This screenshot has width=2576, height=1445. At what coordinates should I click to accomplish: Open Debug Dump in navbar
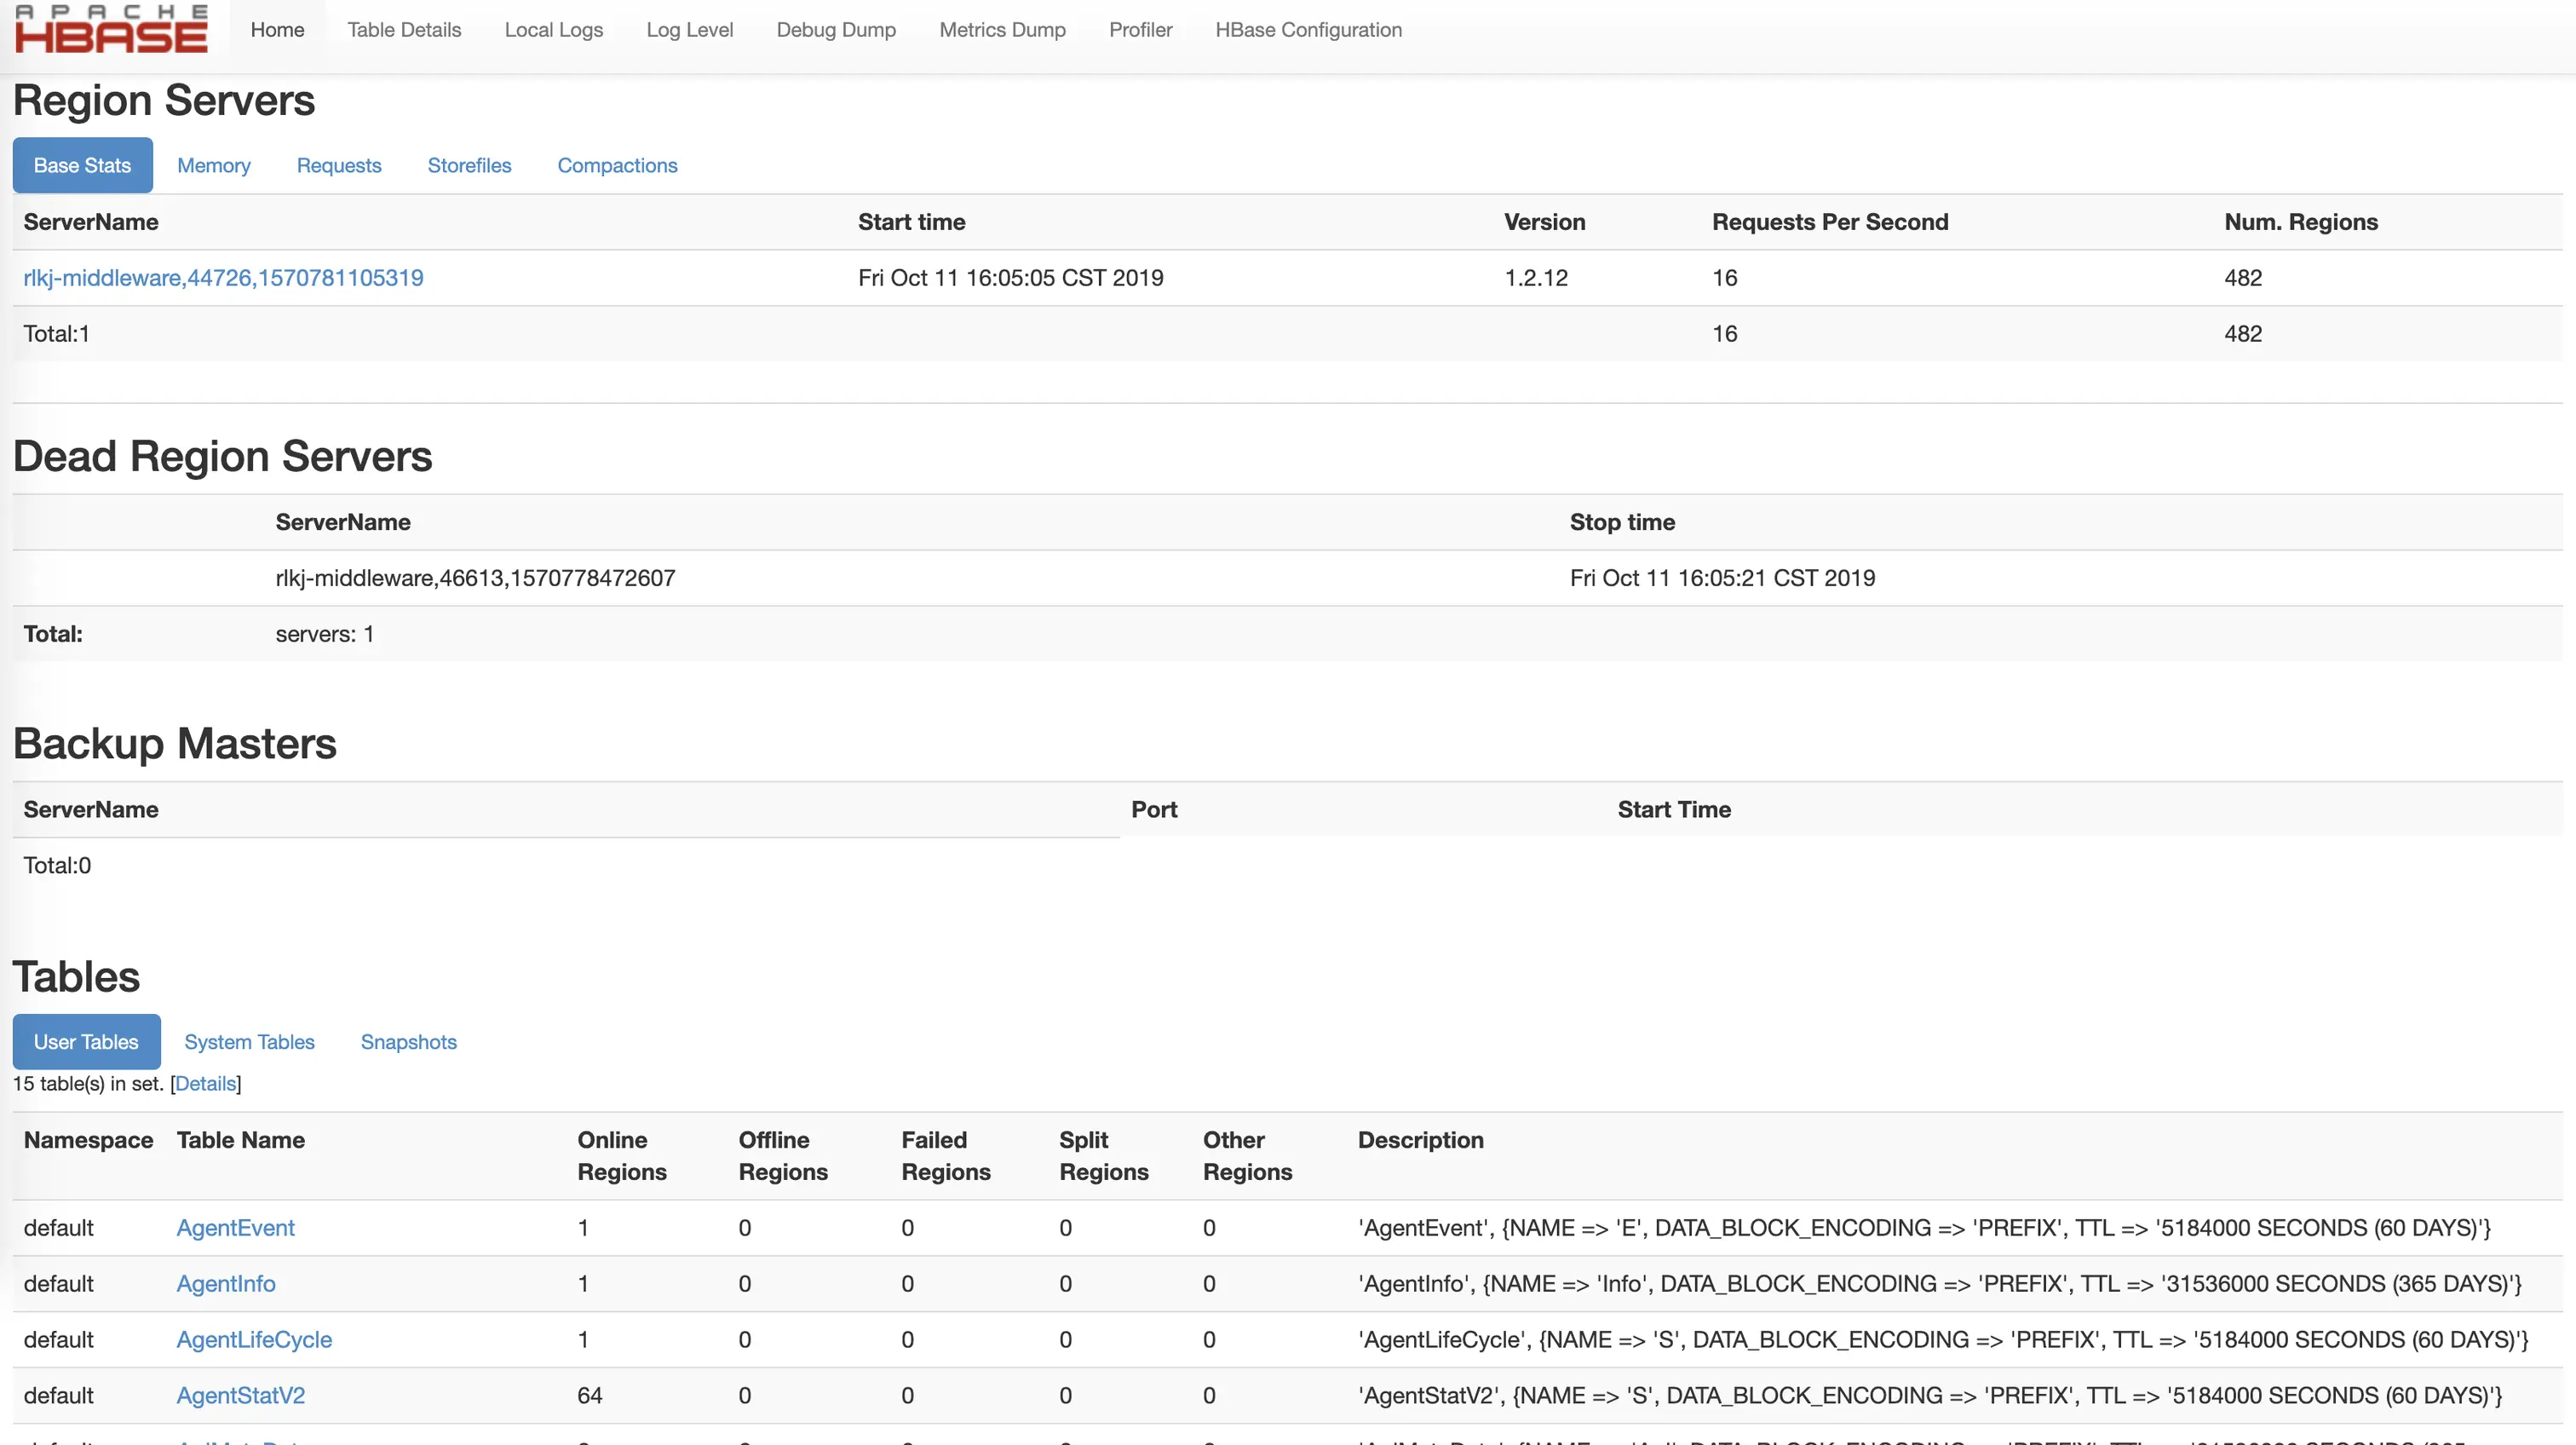tap(836, 30)
